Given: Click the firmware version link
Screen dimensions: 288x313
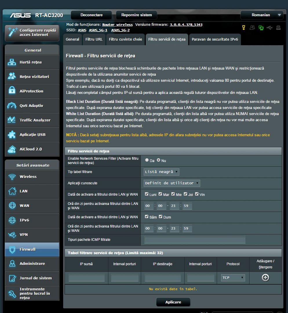Looking at the screenshot, I should coord(186,25).
